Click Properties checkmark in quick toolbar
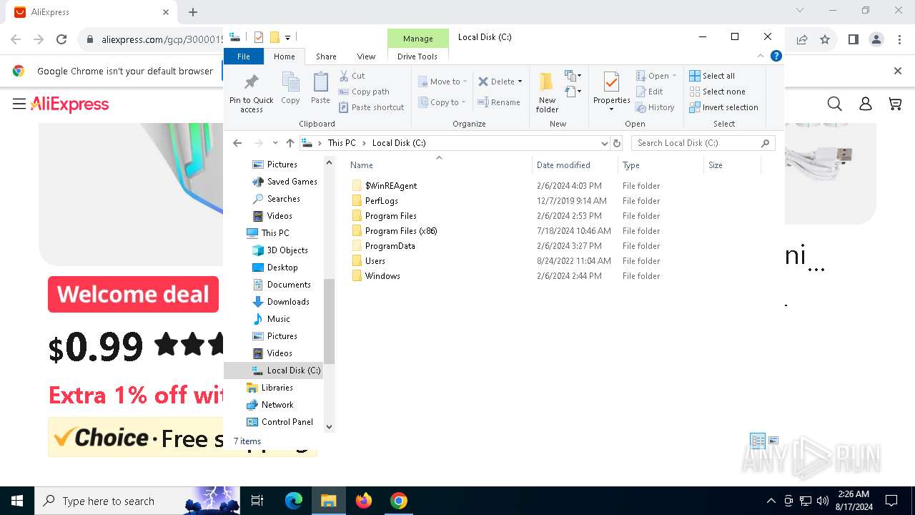The width and height of the screenshot is (915, 515). click(x=258, y=37)
